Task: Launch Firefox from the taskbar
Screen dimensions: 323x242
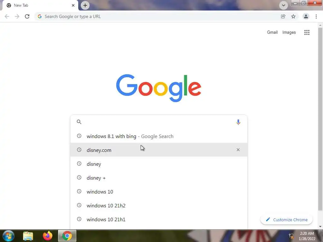Action: [48, 236]
